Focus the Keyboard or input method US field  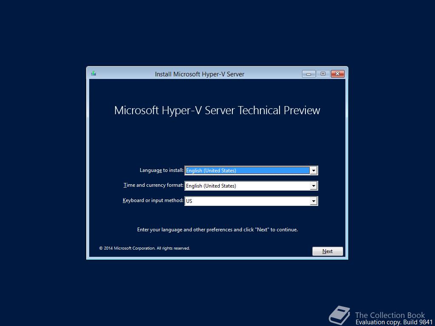click(251, 201)
